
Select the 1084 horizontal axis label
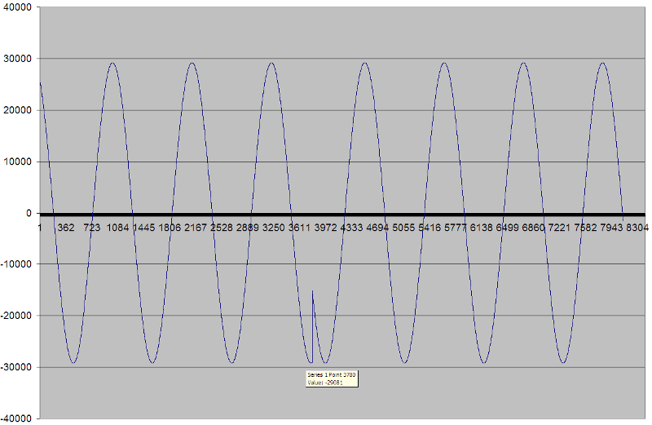coord(117,227)
